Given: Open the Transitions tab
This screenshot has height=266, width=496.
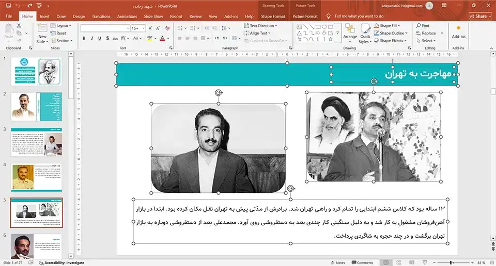Looking at the screenshot, I should coord(101,16).
